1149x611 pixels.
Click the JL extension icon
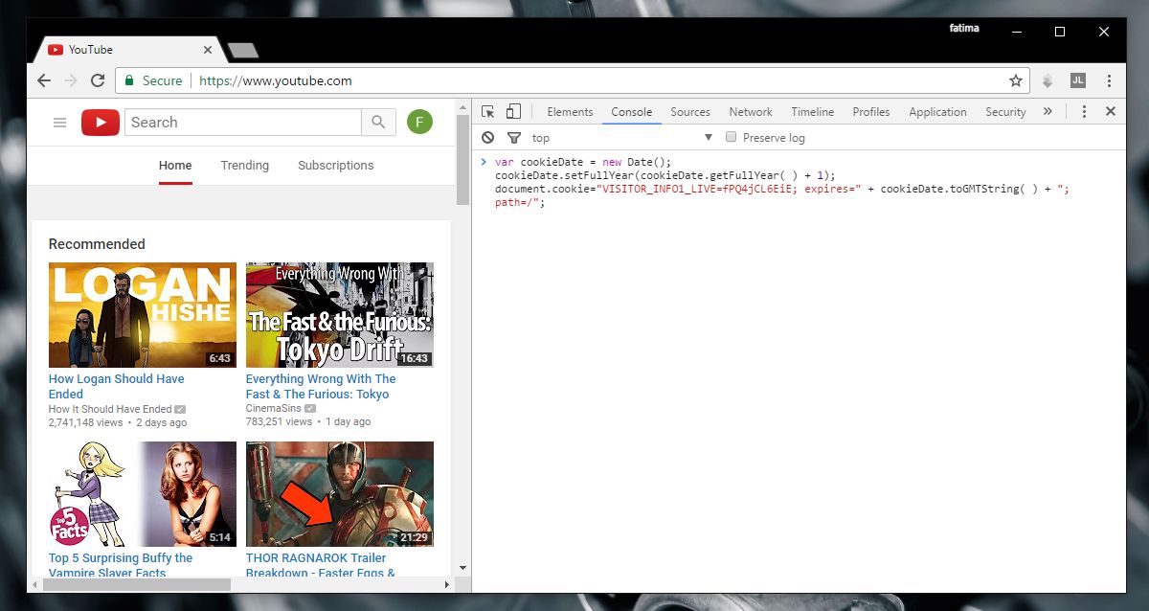(x=1078, y=81)
